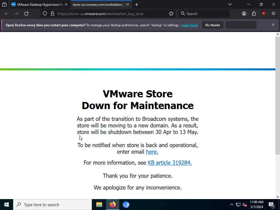The width and height of the screenshot is (280, 210).
Task: Open the Firefox account icon
Action: coord(244,14)
